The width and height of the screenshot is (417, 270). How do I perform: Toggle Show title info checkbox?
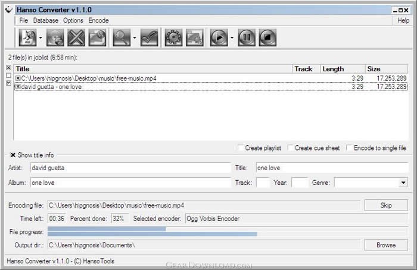coord(13,155)
